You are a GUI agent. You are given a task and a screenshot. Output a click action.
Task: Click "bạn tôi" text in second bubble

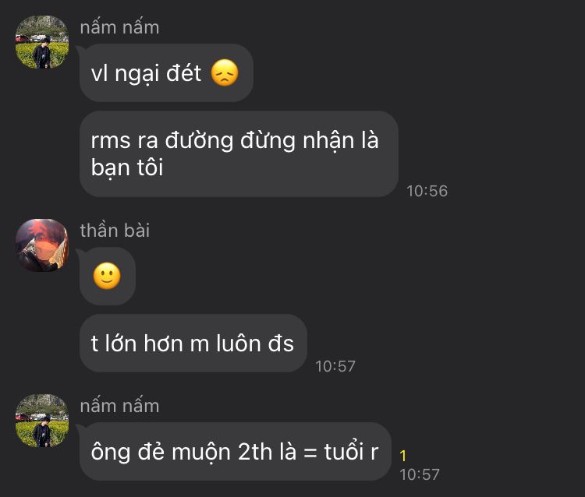coord(127,167)
